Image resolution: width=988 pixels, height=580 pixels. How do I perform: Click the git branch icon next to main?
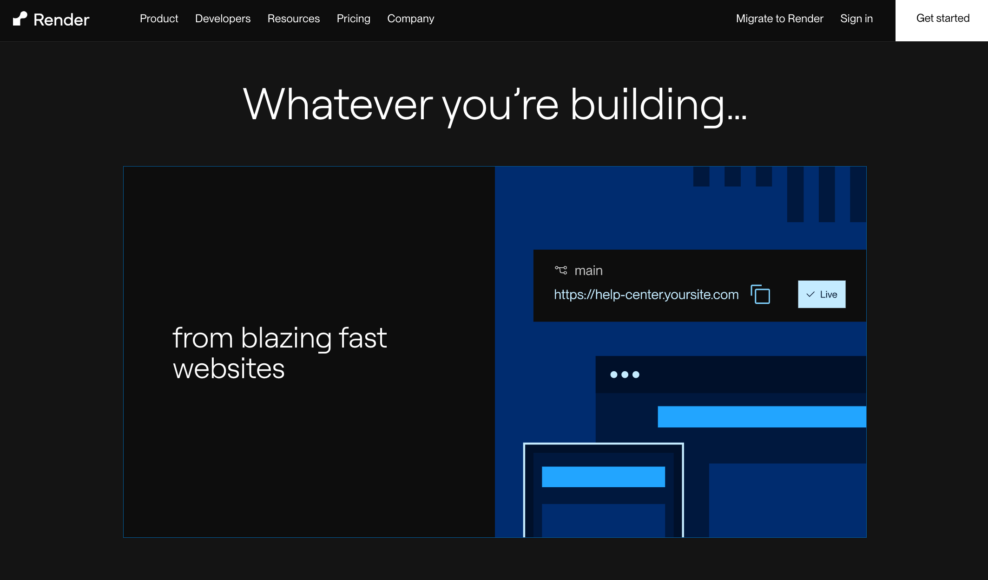[x=561, y=270]
